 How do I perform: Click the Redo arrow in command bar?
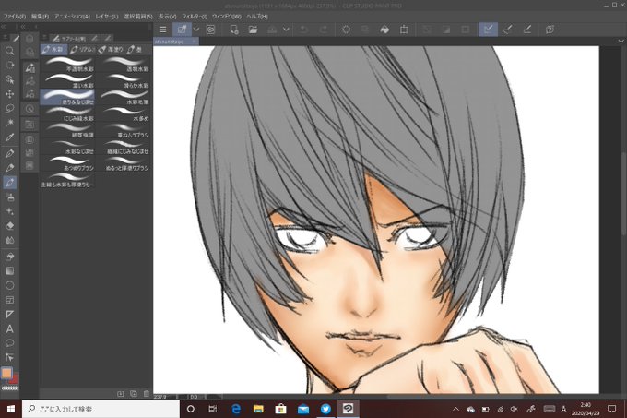(323, 30)
